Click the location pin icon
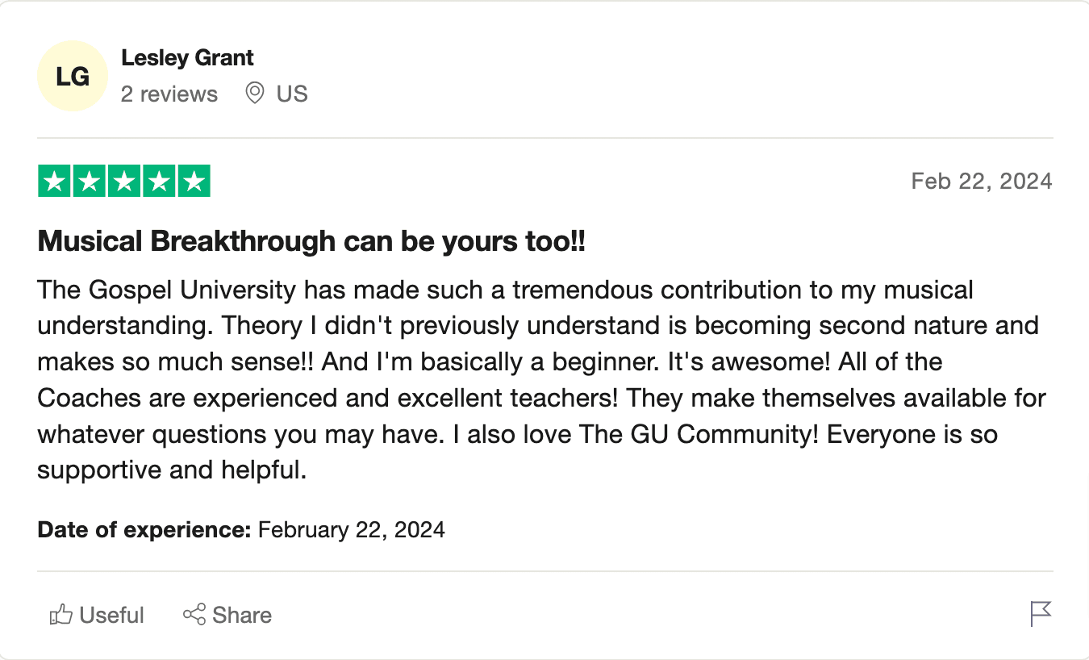1089x660 pixels. [x=255, y=94]
